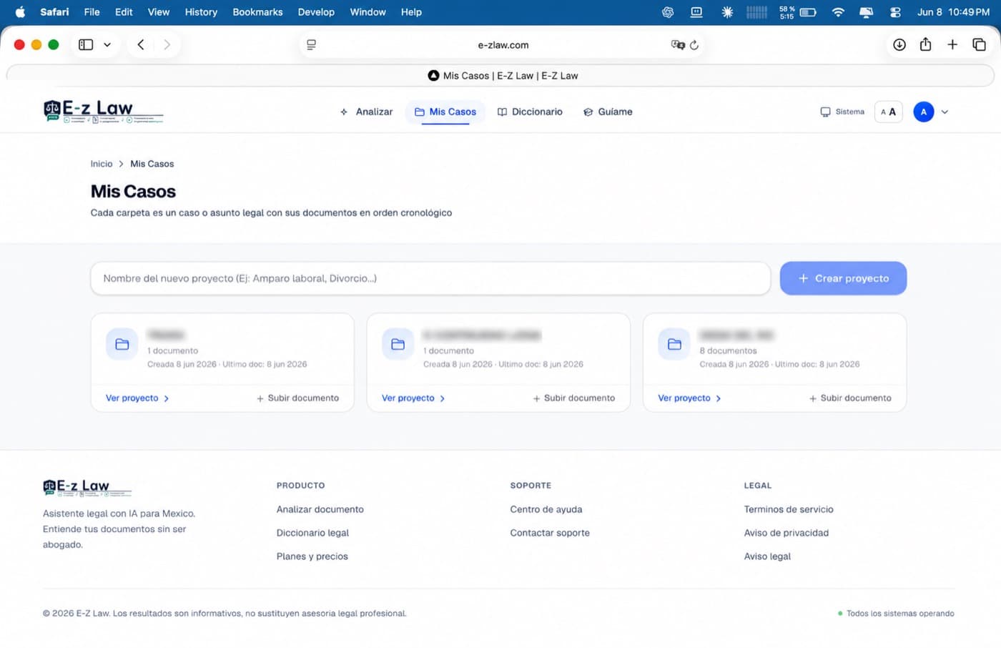Open Ver proyecto on first case card
The width and height of the screenshot is (1001, 648).
[137, 398]
